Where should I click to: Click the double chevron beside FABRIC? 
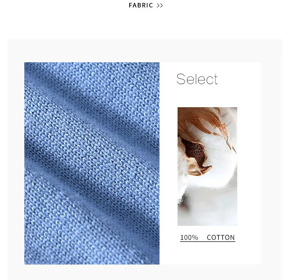[x=160, y=6]
